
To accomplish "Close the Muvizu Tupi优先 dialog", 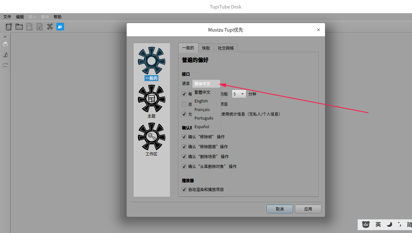I will tap(318, 30).
